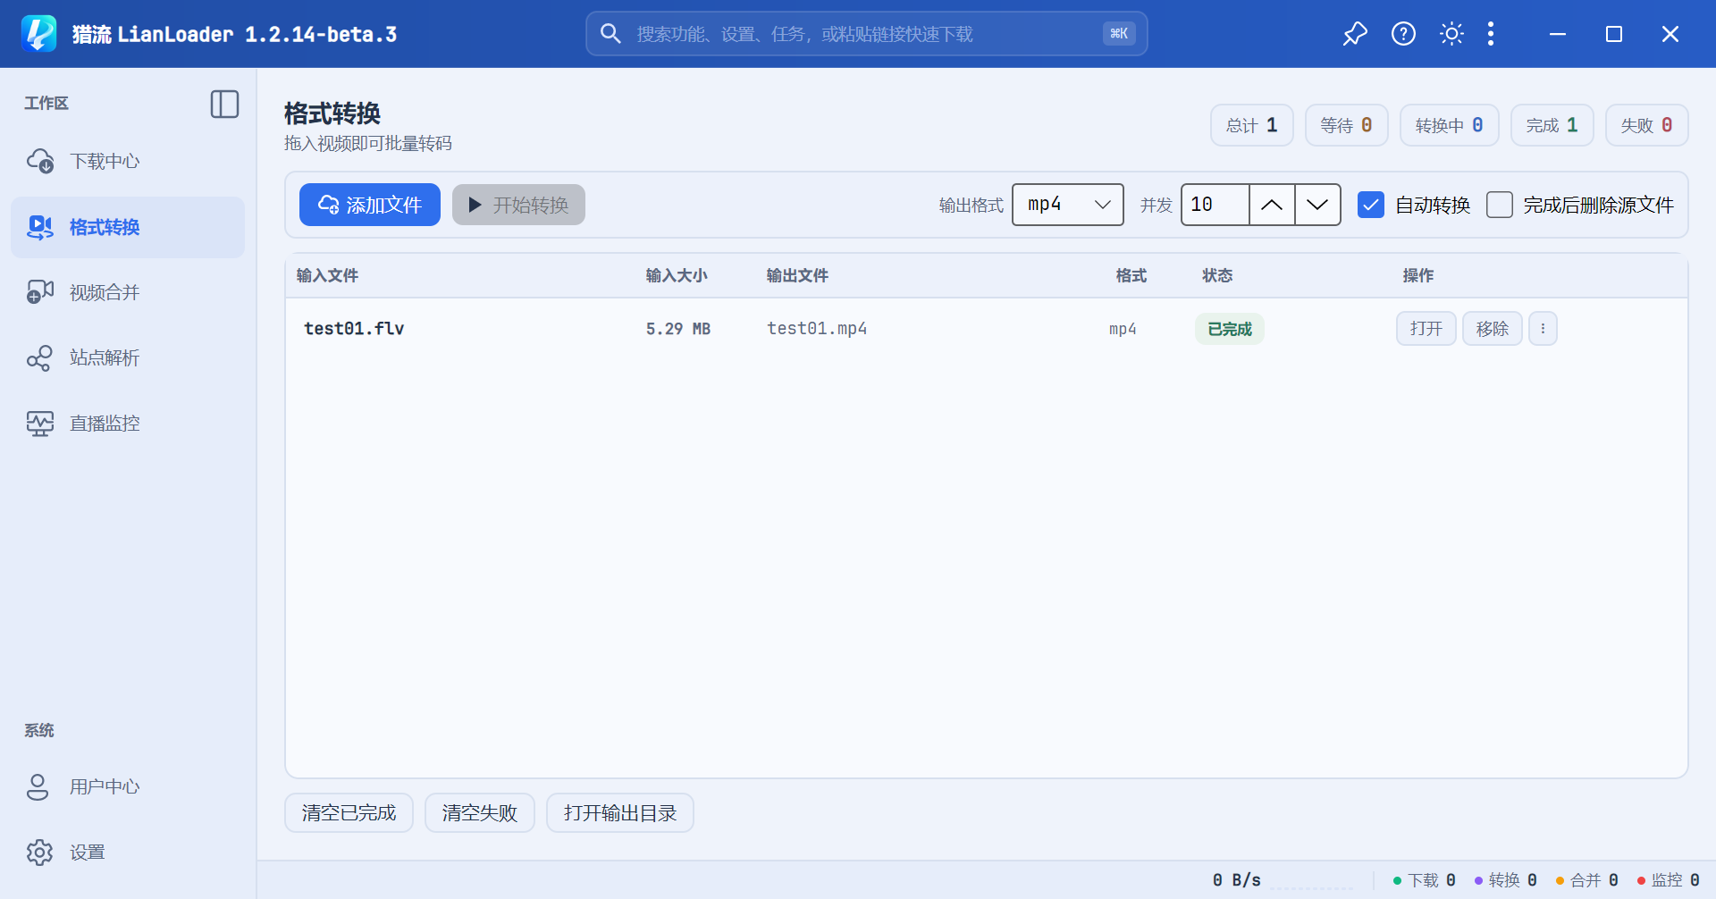Click the 已完成 status badge
Viewport: 1716px width, 899px height.
(x=1230, y=329)
